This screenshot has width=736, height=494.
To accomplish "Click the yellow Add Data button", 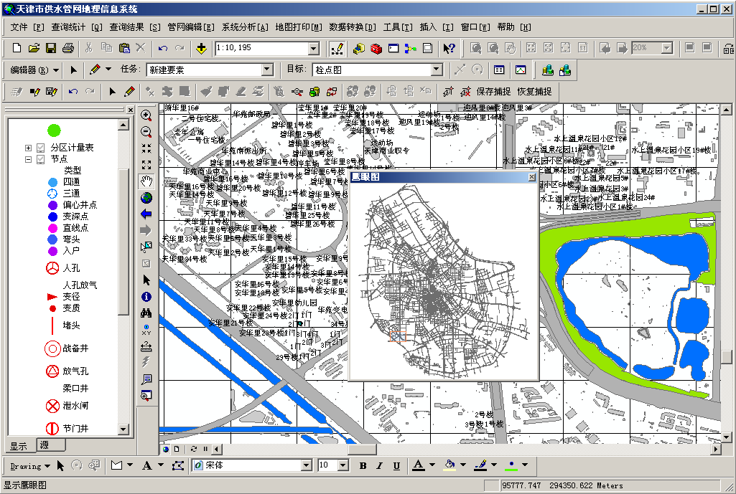I will 201,48.
